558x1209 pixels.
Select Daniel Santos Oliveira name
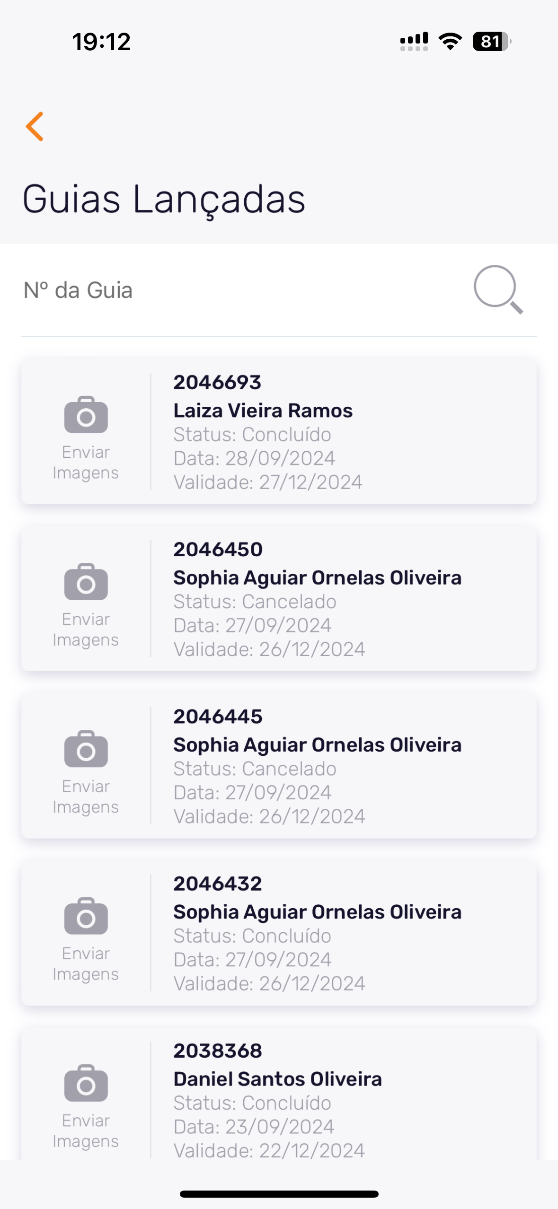point(277,1079)
